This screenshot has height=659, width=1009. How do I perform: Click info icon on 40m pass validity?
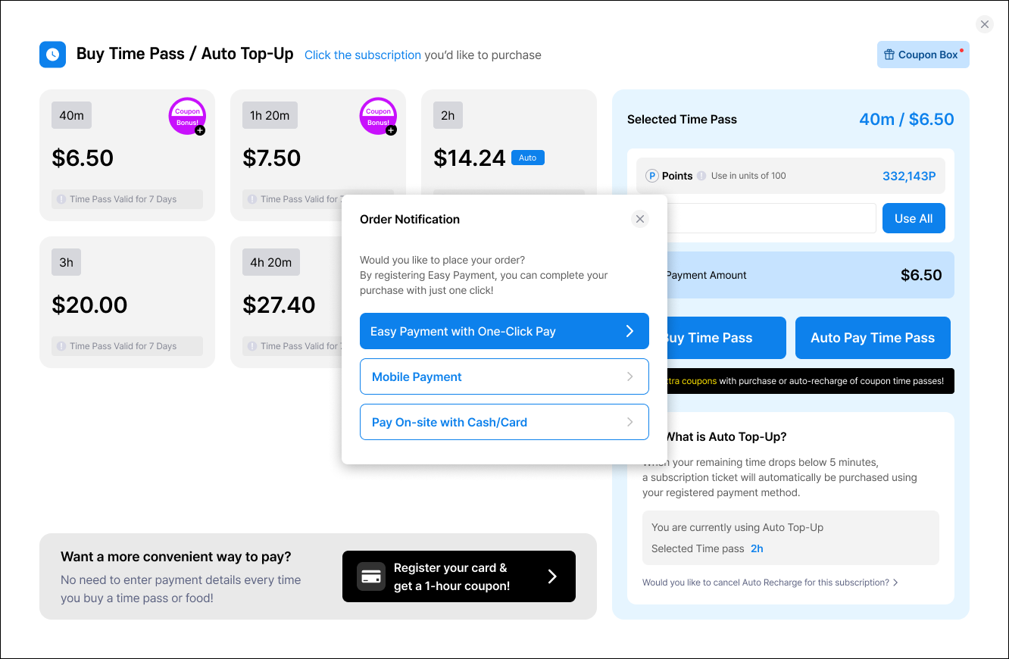pyautogui.click(x=61, y=199)
